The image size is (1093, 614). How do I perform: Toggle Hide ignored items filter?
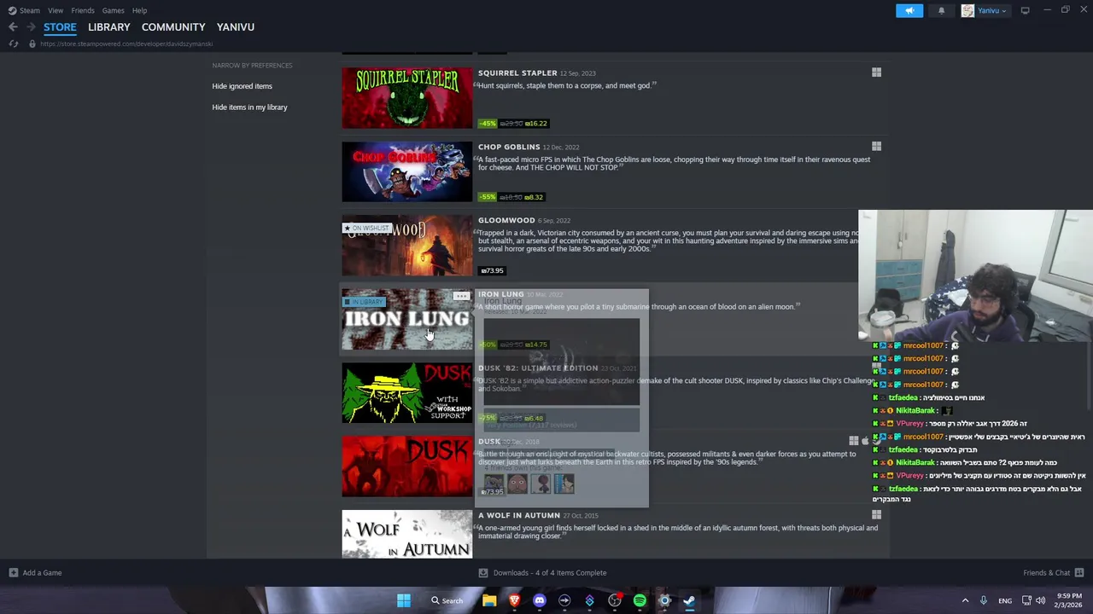(242, 86)
